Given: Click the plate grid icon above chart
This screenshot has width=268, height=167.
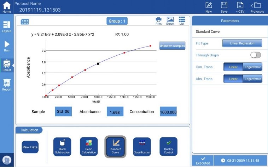Looking at the screenshot, I should [x=25, y=22].
